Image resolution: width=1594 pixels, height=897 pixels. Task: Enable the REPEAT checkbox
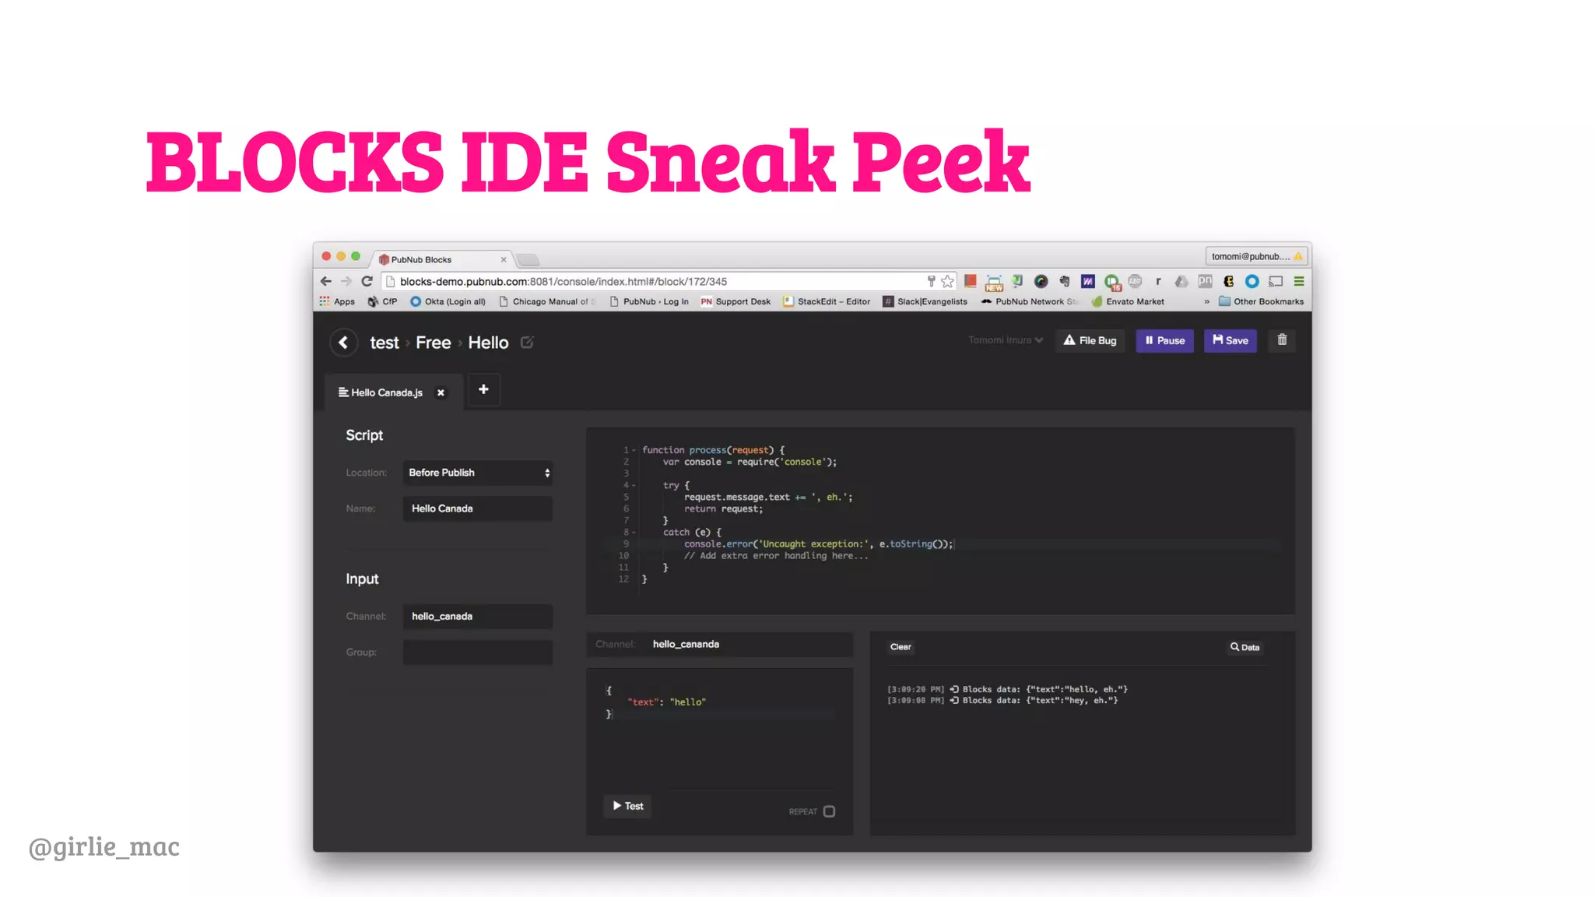point(829,811)
